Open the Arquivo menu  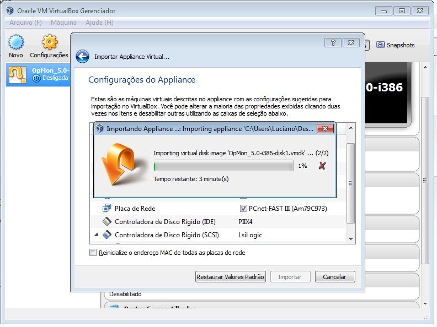point(25,23)
